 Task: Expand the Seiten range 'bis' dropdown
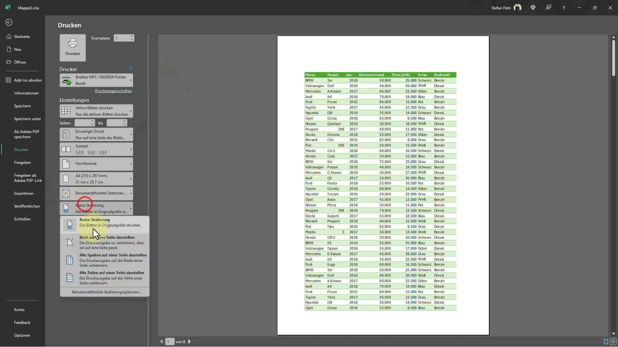(125, 124)
